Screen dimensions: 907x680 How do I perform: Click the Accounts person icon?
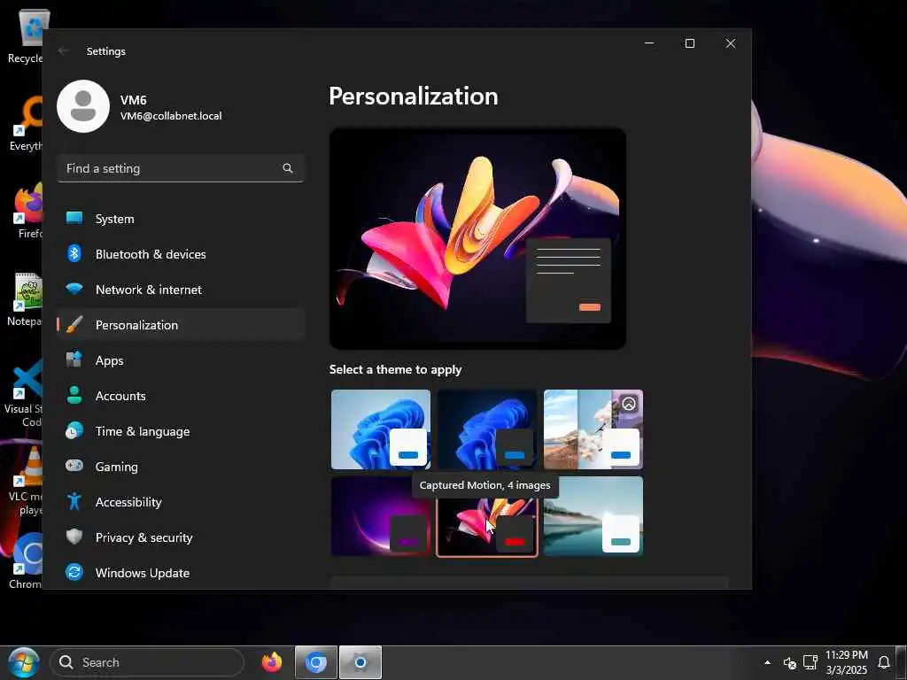coord(74,395)
